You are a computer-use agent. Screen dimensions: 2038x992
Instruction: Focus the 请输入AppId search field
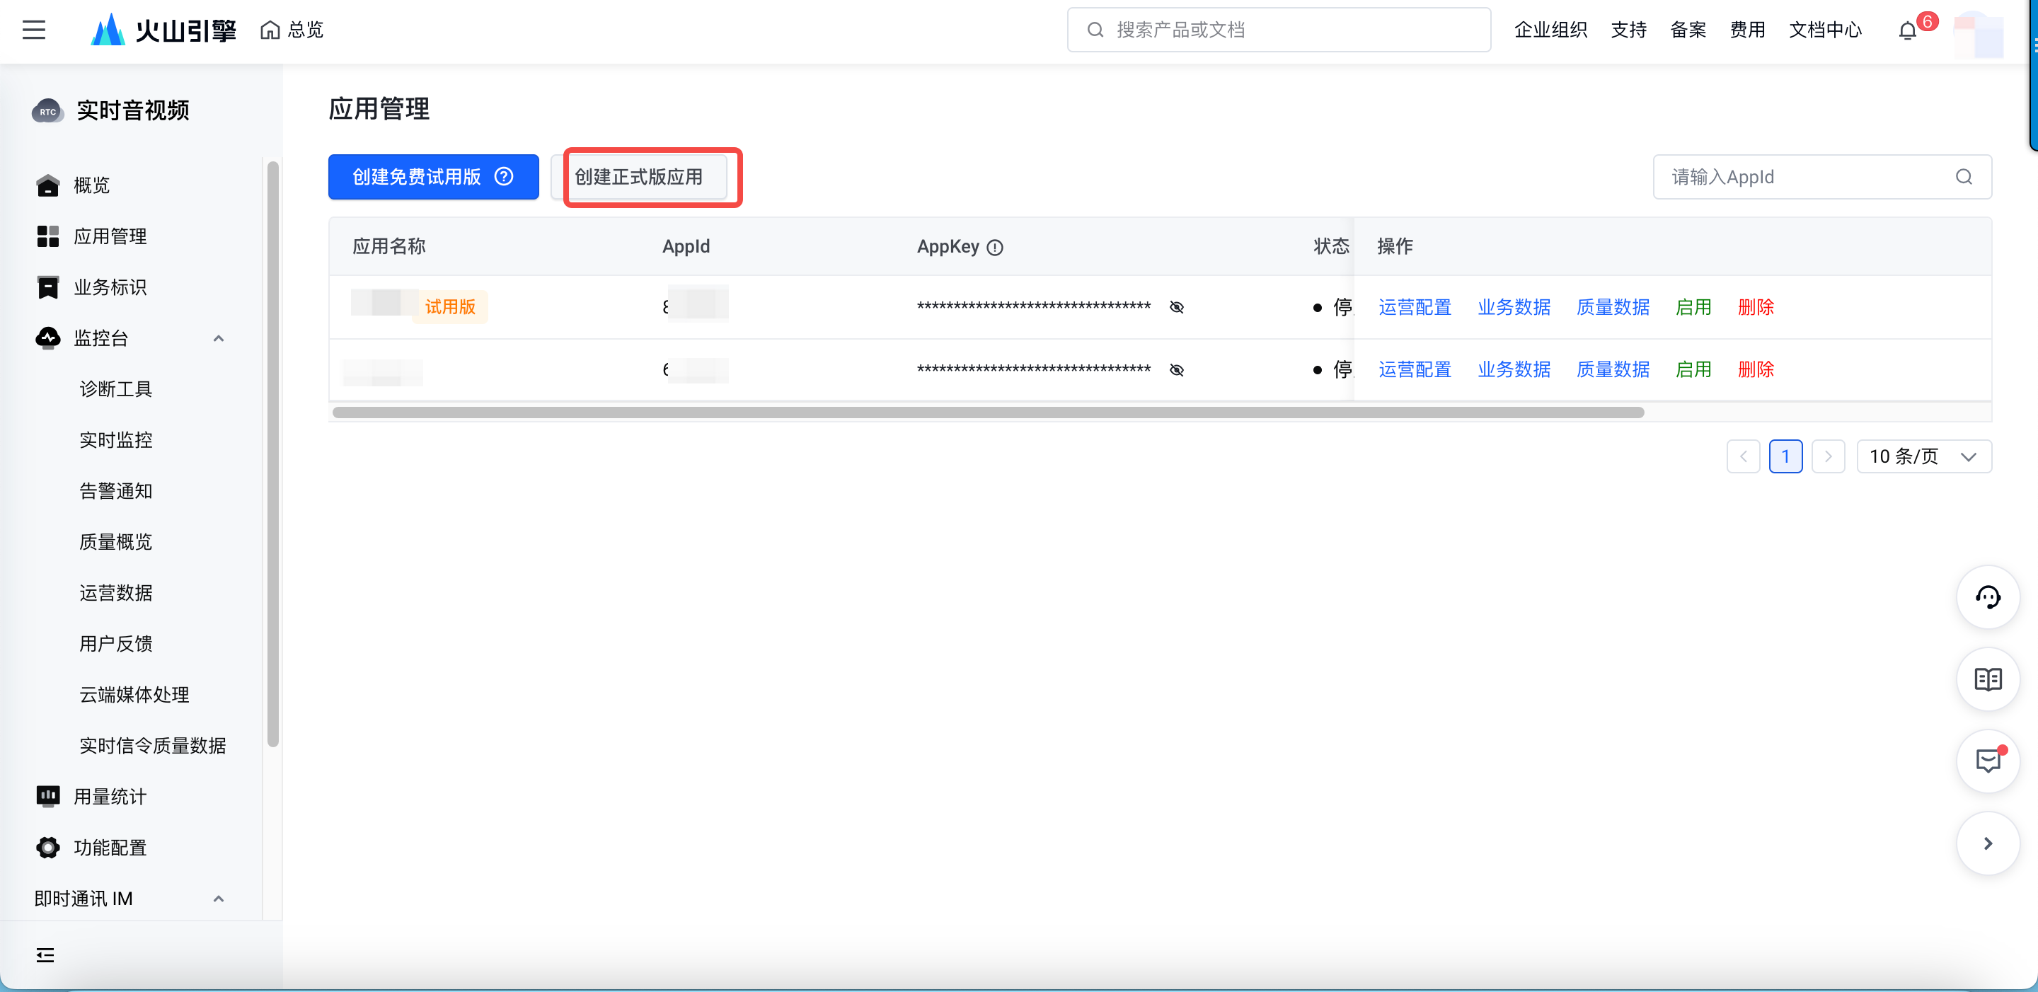(x=1822, y=177)
